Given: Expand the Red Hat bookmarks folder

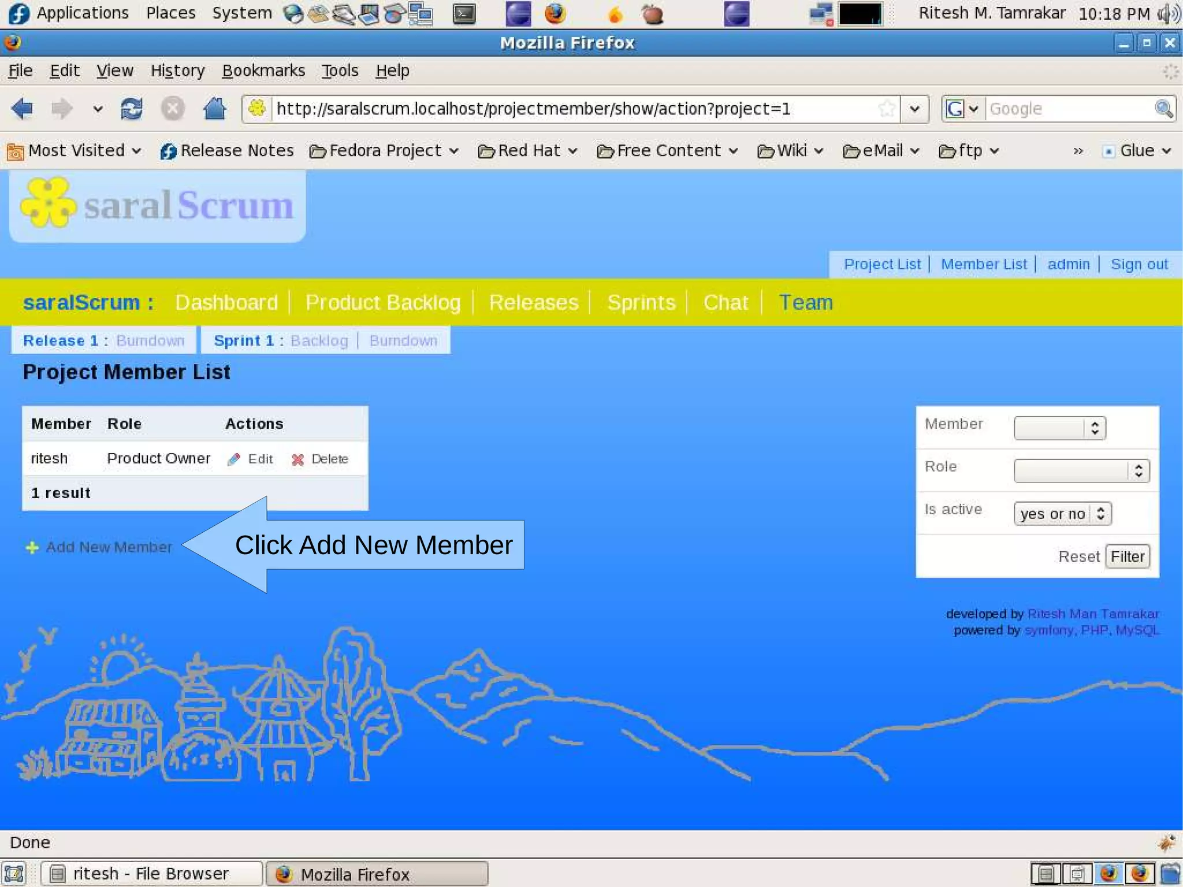Looking at the screenshot, I should tap(528, 151).
